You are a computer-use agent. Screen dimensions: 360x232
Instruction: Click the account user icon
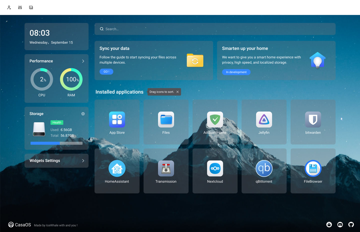(x=9, y=7)
